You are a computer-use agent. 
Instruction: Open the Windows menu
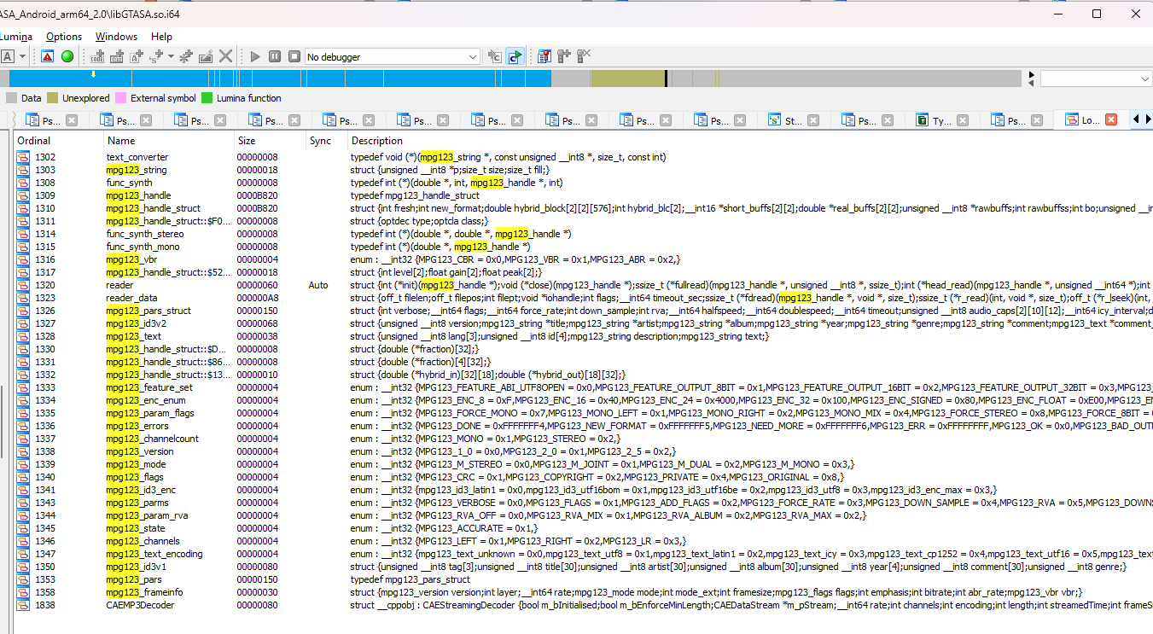point(116,37)
